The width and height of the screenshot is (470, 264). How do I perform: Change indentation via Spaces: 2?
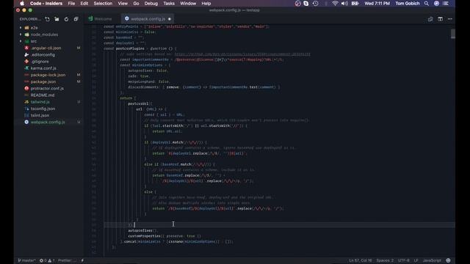pos(385,260)
